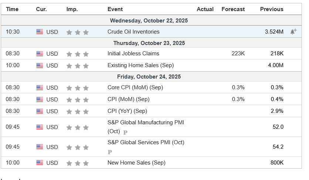Click the importance stars for CPI (YoY)

(77, 111)
